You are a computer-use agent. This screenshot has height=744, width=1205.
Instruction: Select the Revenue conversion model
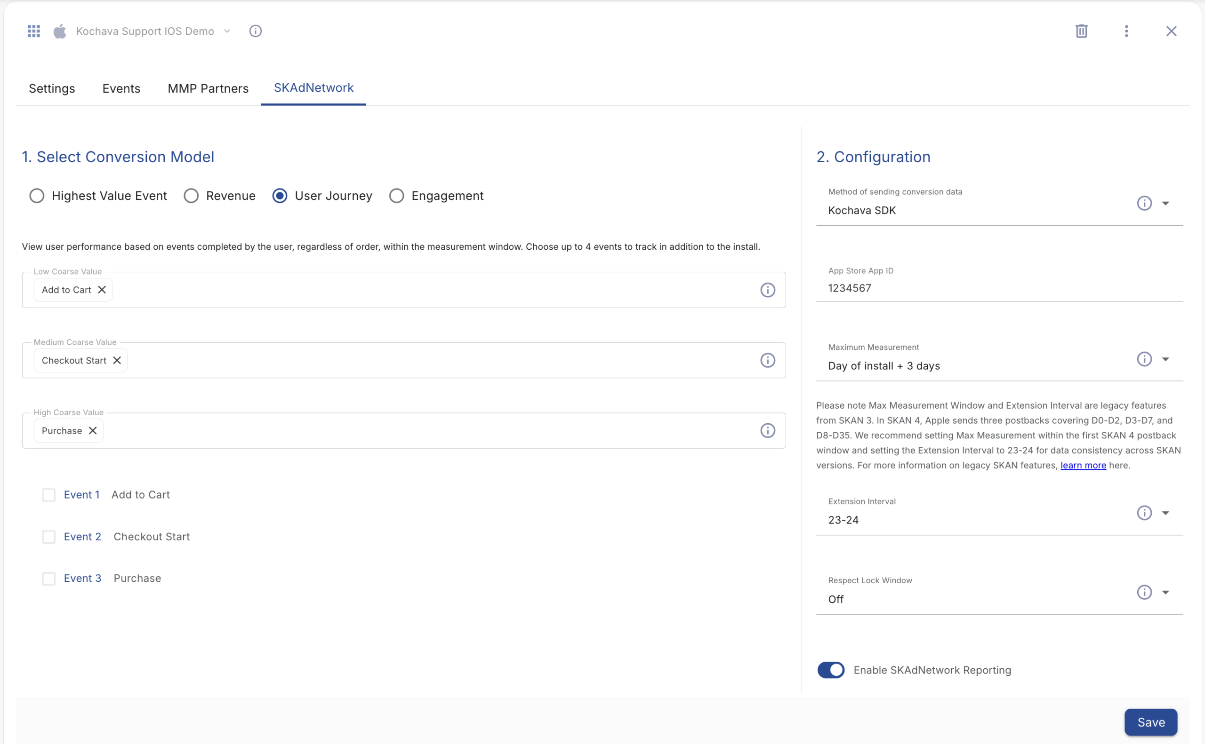click(191, 196)
